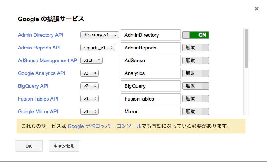
Task: Open the reports_v1 version dropdown
Action: coord(98,48)
